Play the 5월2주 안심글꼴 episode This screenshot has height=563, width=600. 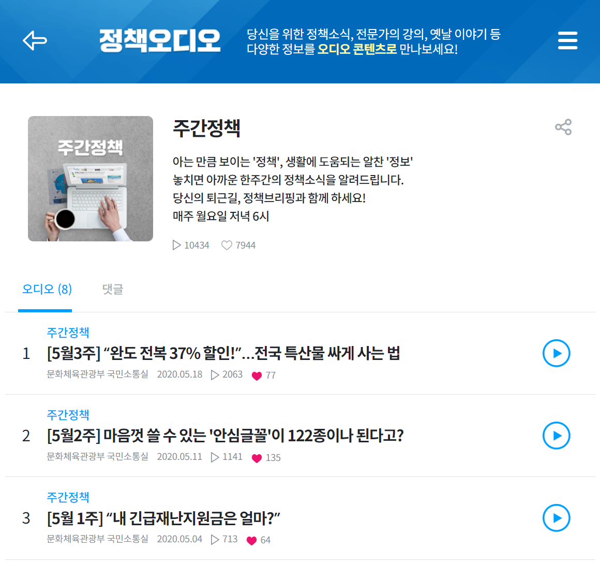557,436
